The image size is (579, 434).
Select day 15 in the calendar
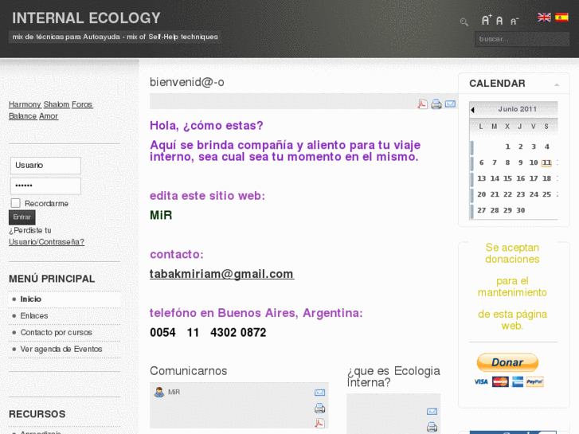pos(508,178)
